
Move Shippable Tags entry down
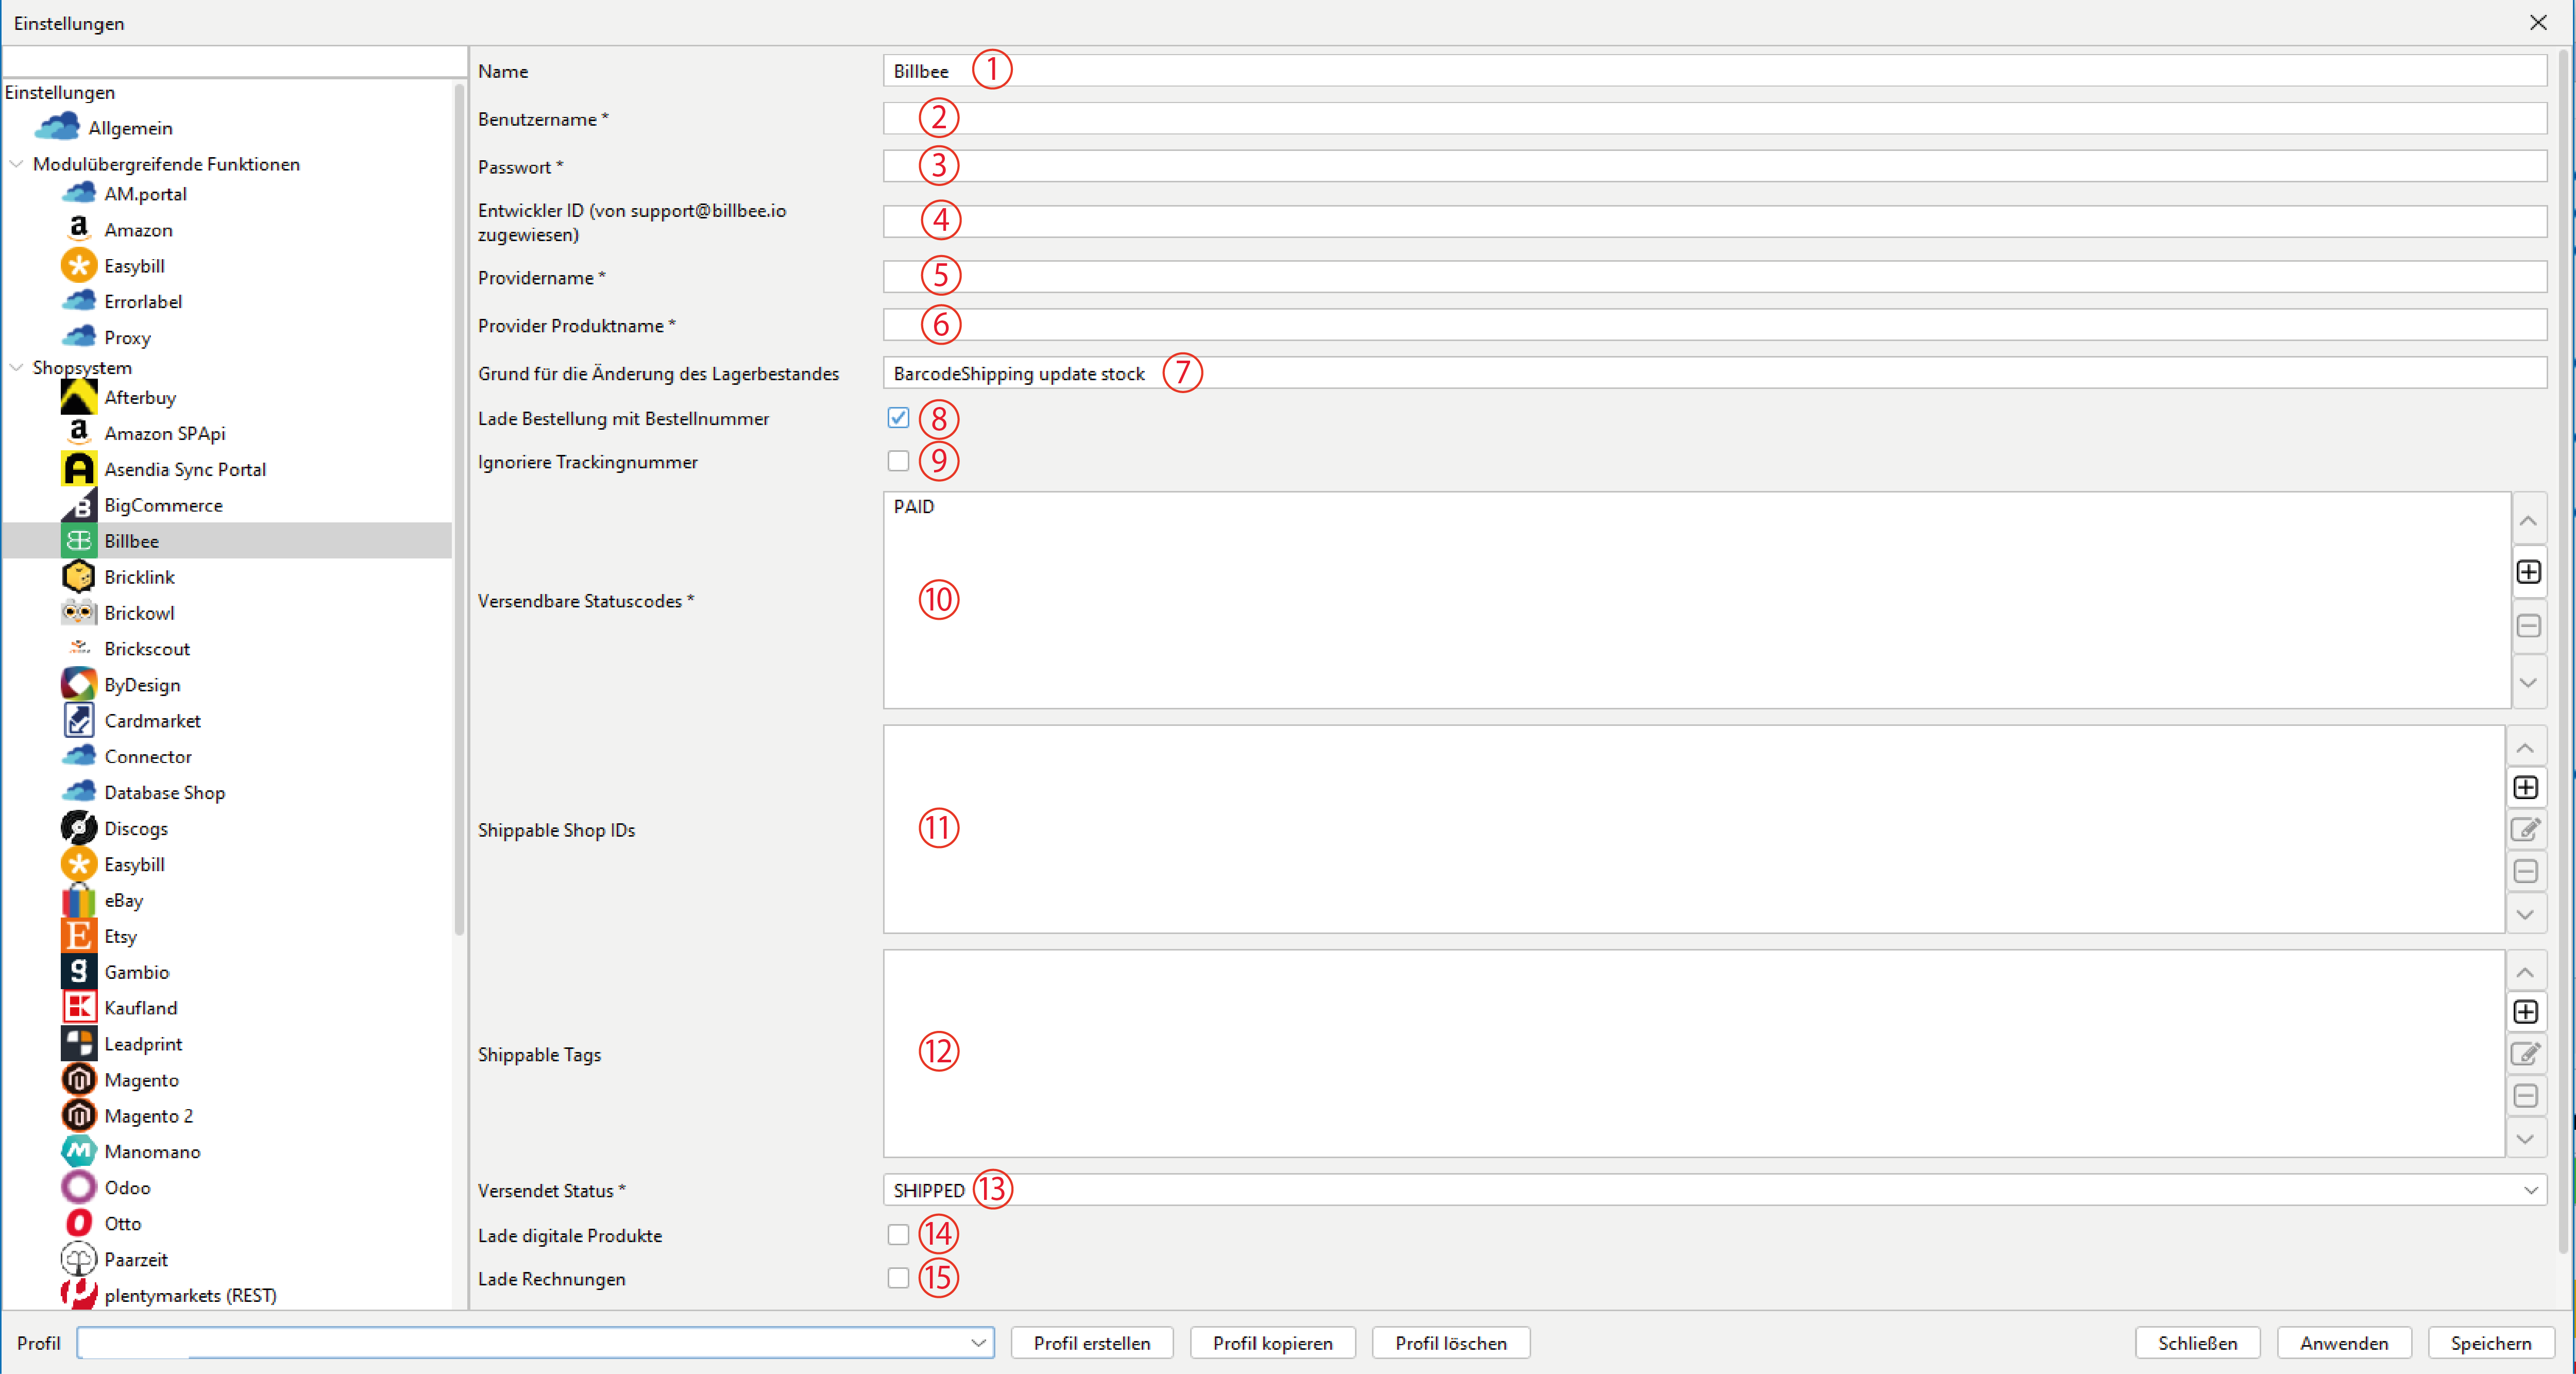click(x=2526, y=1139)
